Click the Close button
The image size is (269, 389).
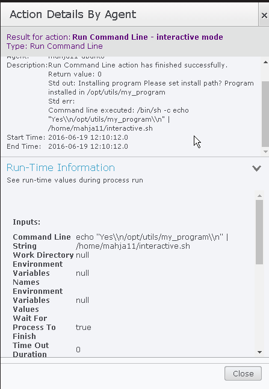tap(243, 373)
